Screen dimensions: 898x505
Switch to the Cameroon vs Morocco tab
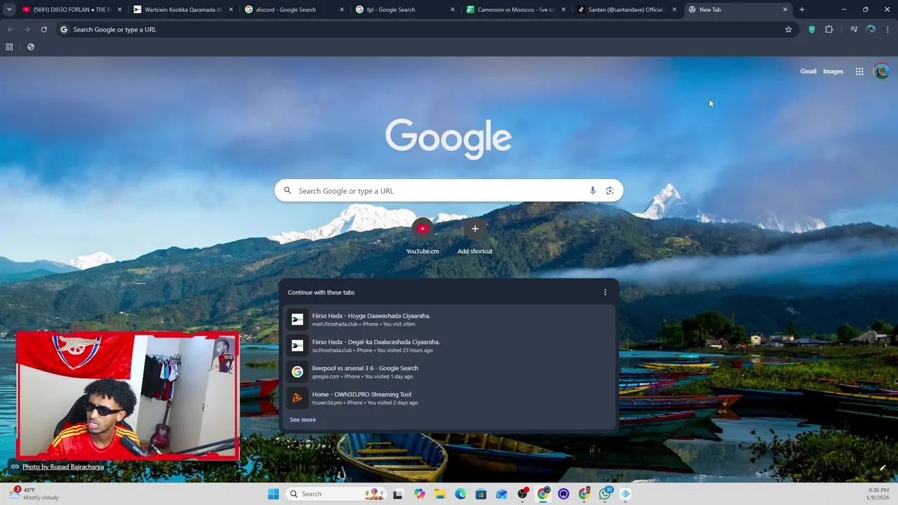point(516,10)
